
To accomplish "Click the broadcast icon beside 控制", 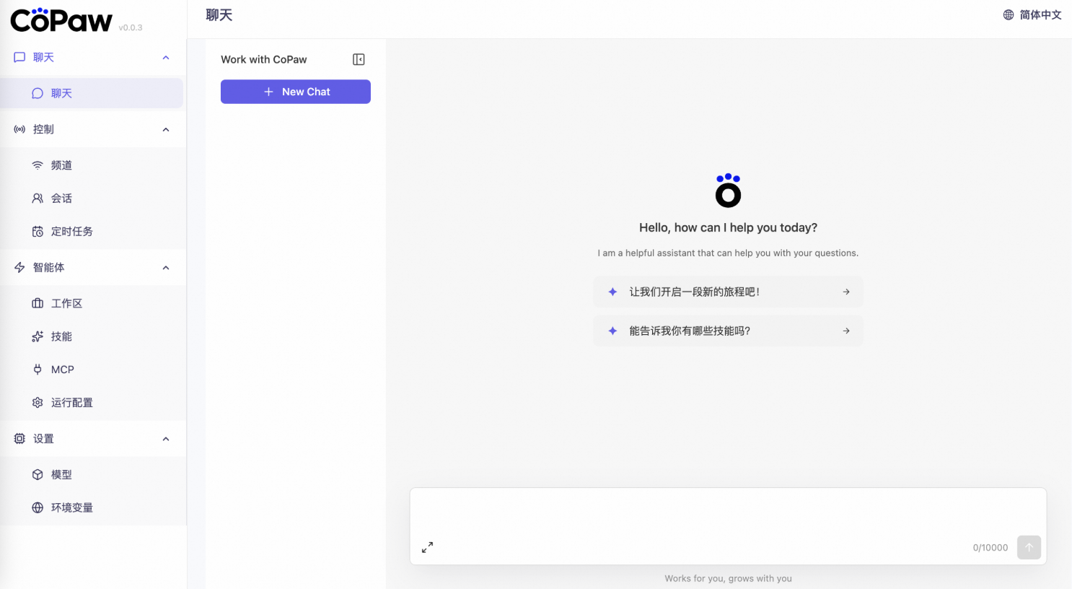I will pyautogui.click(x=19, y=129).
